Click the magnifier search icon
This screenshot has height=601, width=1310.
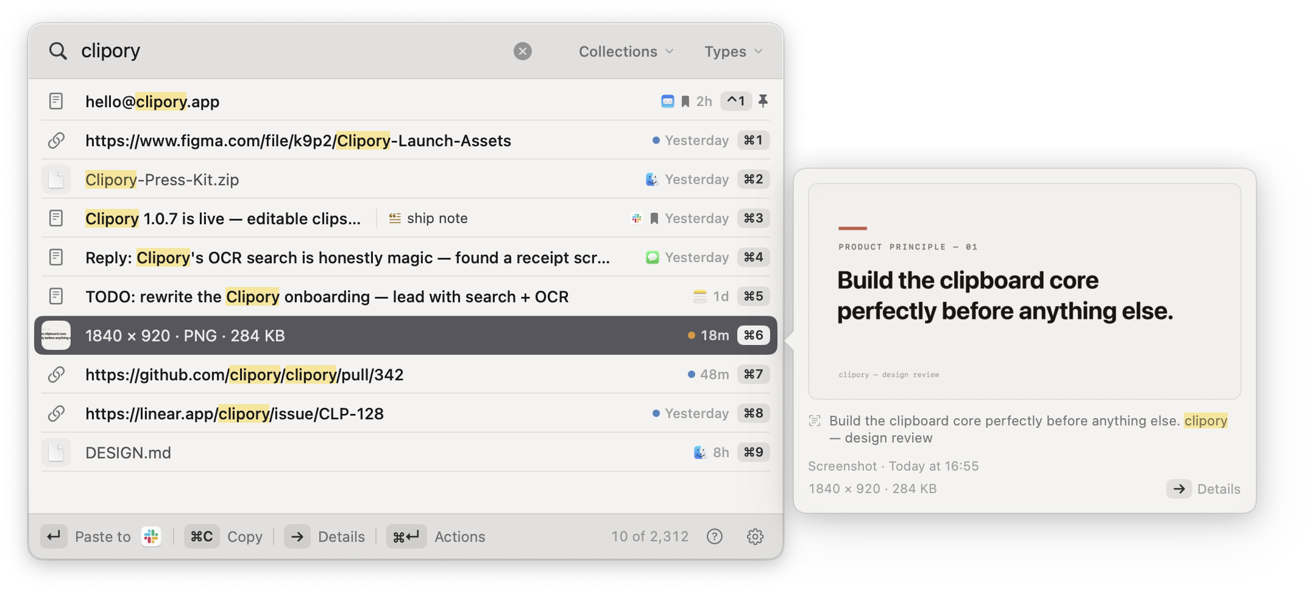pos(58,51)
